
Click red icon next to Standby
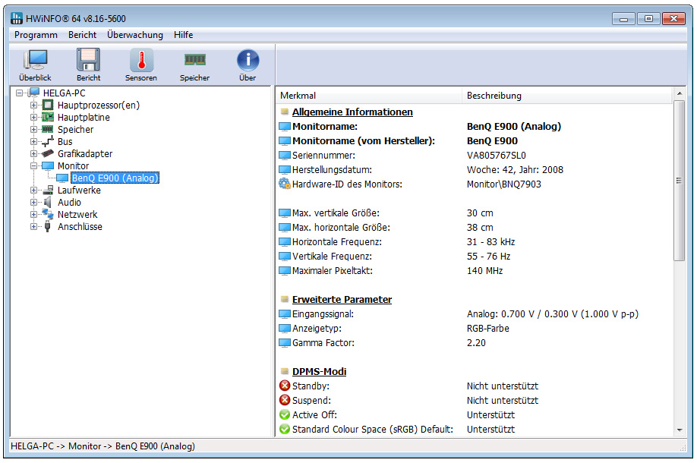click(x=285, y=386)
